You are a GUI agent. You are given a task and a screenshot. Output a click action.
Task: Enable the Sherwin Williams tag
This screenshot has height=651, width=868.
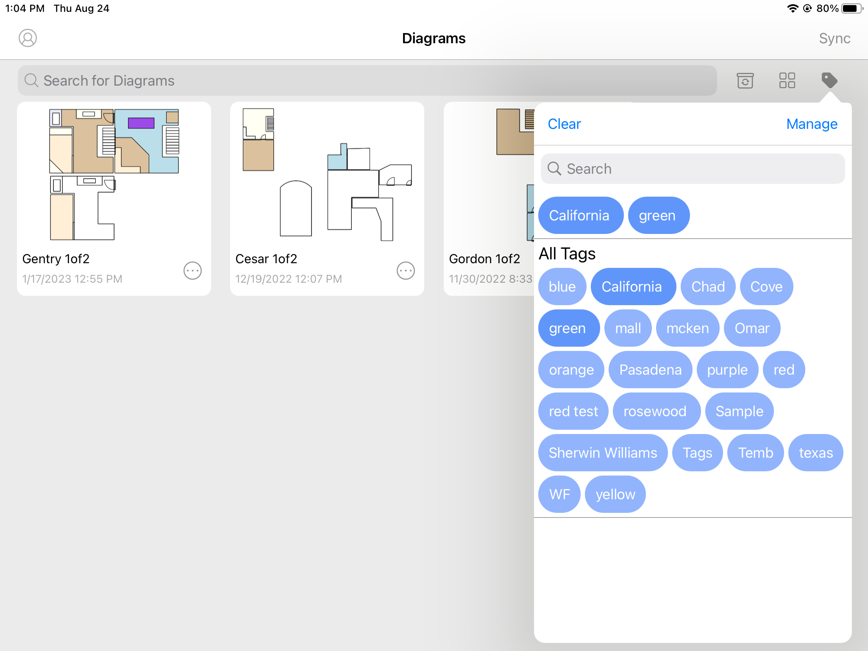(602, 453)
